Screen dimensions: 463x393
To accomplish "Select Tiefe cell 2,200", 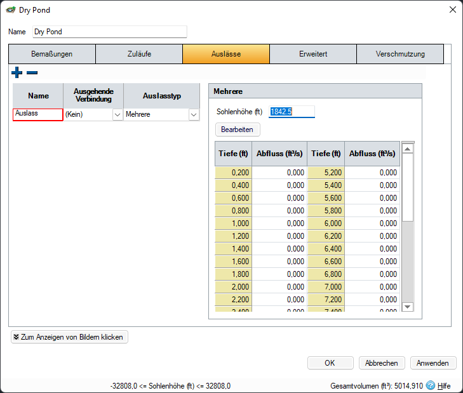I will [233, 300].
